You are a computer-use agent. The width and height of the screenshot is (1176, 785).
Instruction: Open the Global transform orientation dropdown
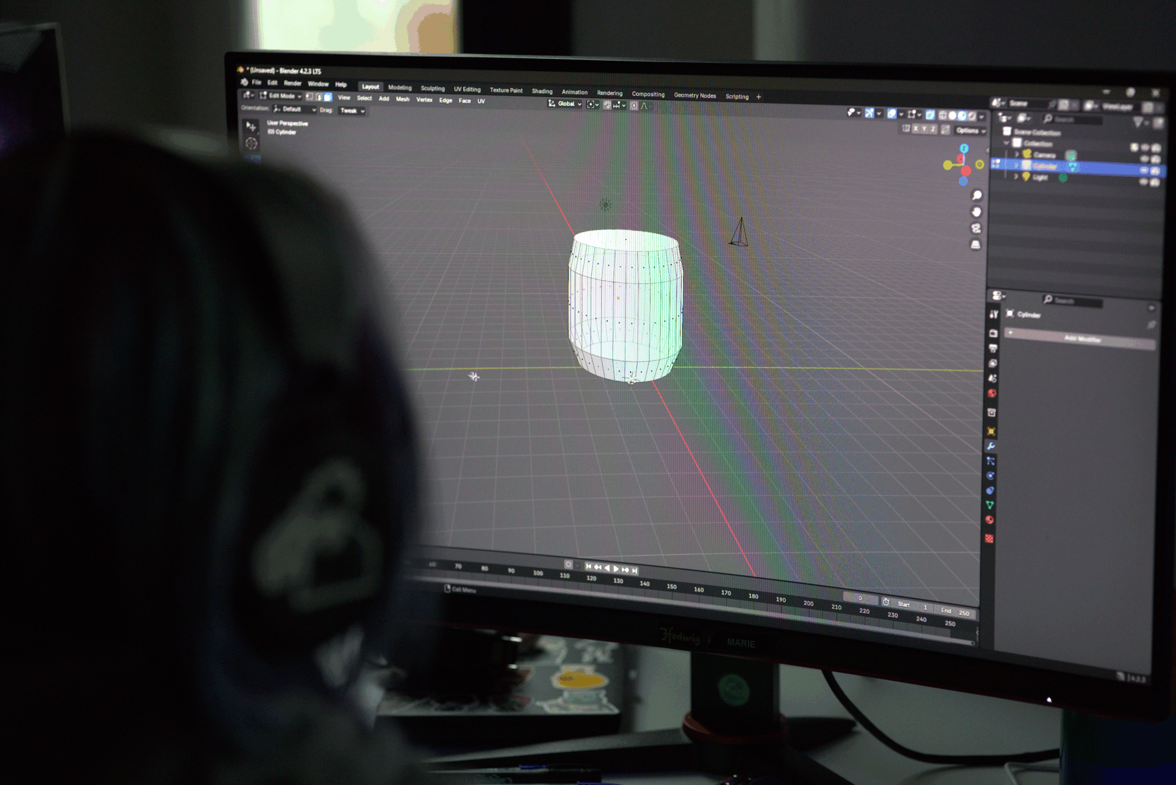click(x=565, y=103)
